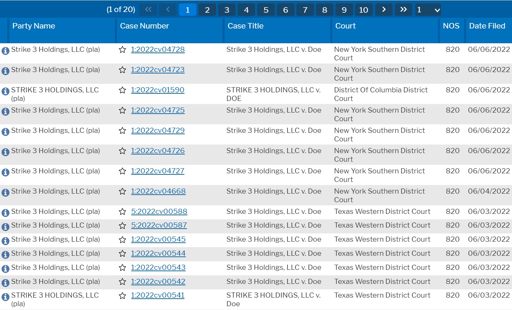Mark case 1:2022cv04726 with star
Image resolution: width=512 pixels, height=310 pixels.
coord(122,151)
